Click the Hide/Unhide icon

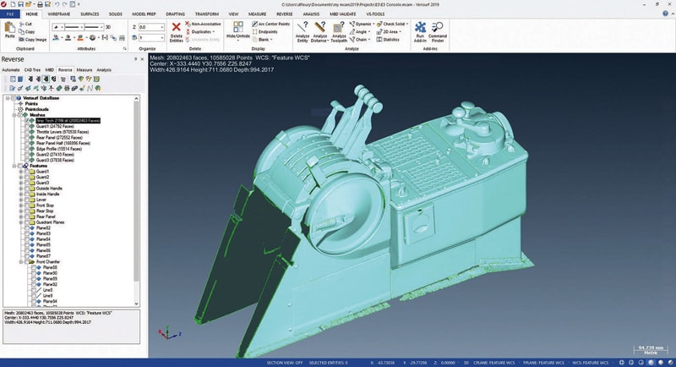point(238,28)
